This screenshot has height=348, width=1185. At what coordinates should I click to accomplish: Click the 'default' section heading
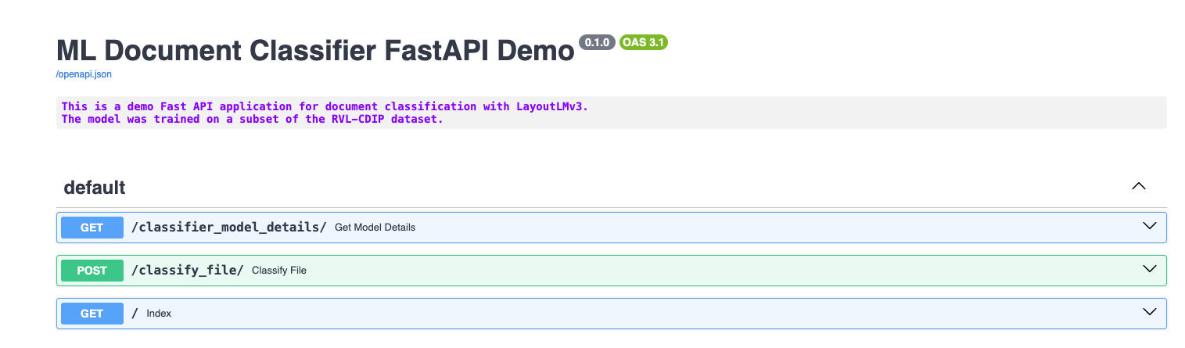(x=95, y=188)
